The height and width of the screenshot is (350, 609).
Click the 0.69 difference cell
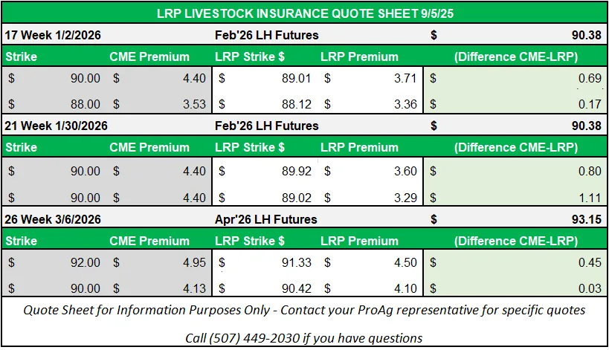click(x=571, y=77)
